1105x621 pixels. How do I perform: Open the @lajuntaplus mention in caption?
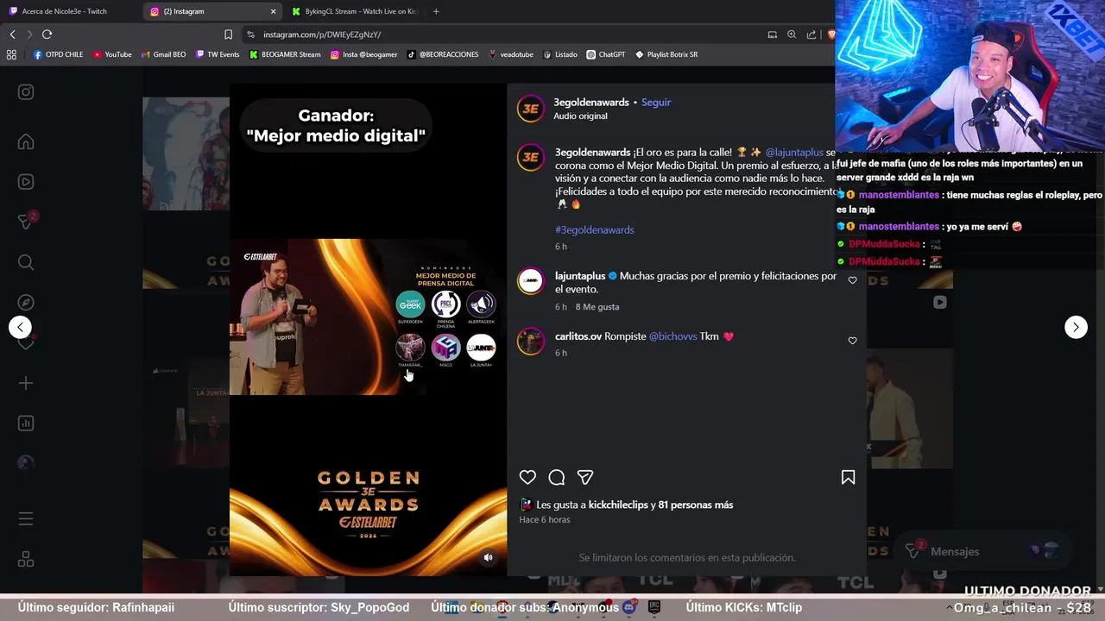(794, 153)
